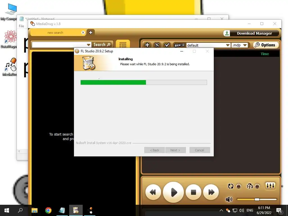Switch to MediaDrug in the taskbar
The height and width of the screenshot is (216, 288).
point(90,210)
